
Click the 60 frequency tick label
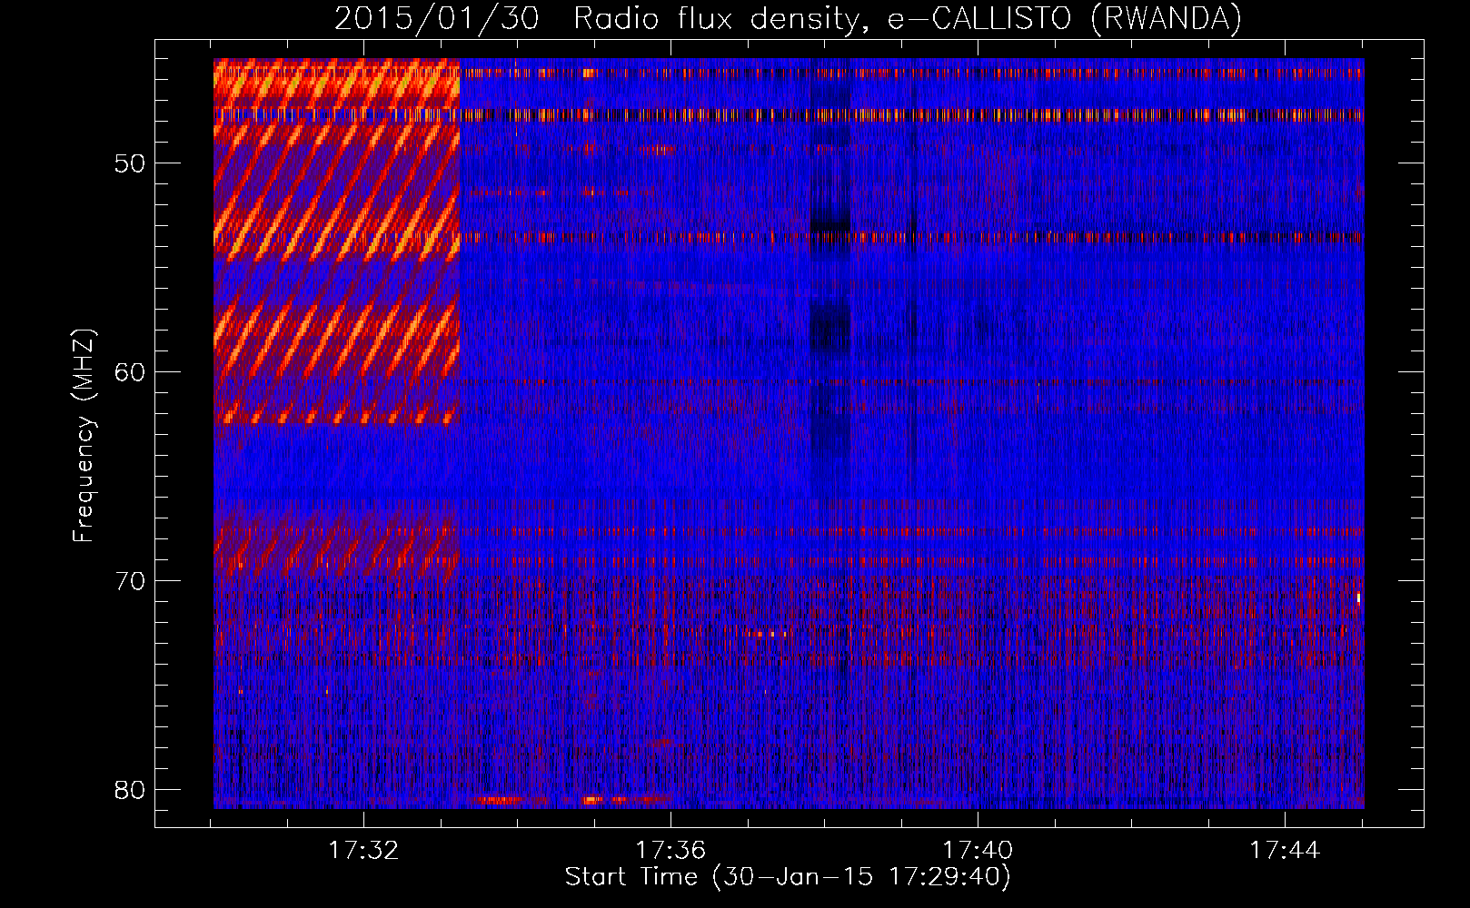[130, 372]
